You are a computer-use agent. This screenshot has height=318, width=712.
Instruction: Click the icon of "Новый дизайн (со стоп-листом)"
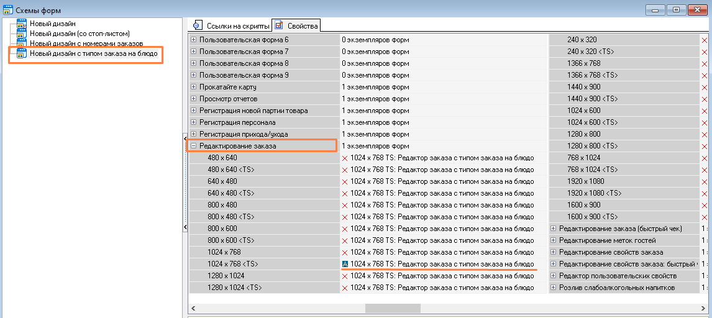pos(22,34)
